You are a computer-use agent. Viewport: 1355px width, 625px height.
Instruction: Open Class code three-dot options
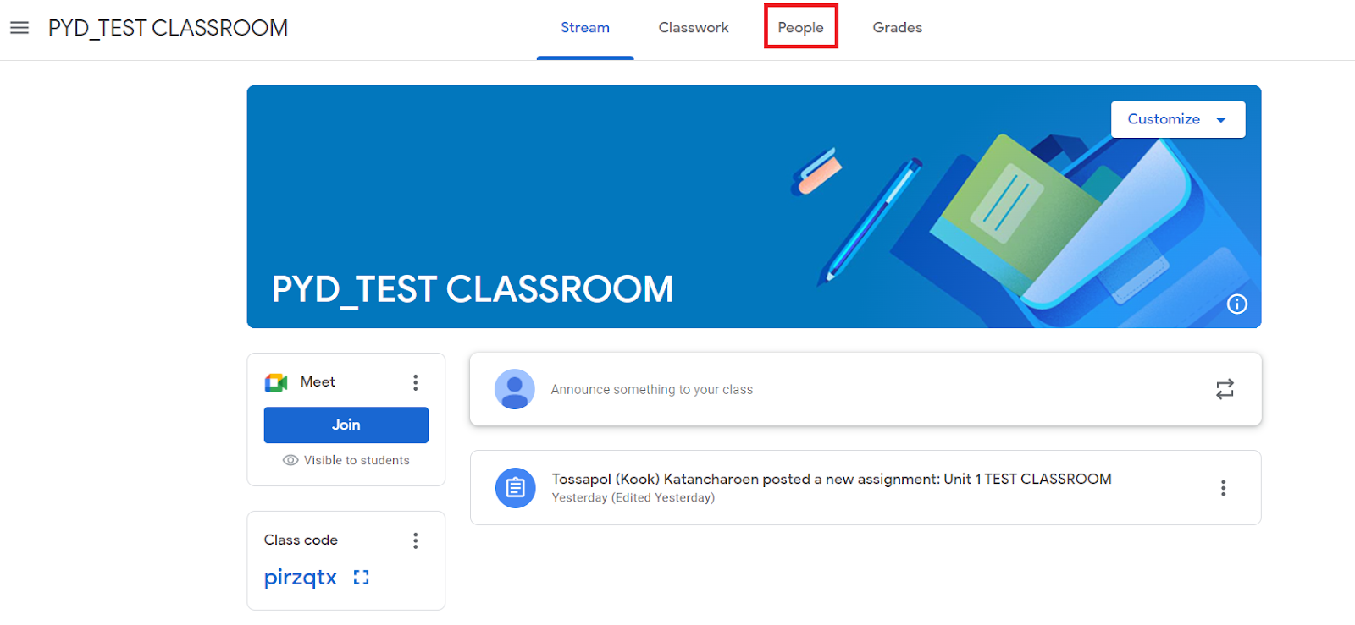click(415, 540)
